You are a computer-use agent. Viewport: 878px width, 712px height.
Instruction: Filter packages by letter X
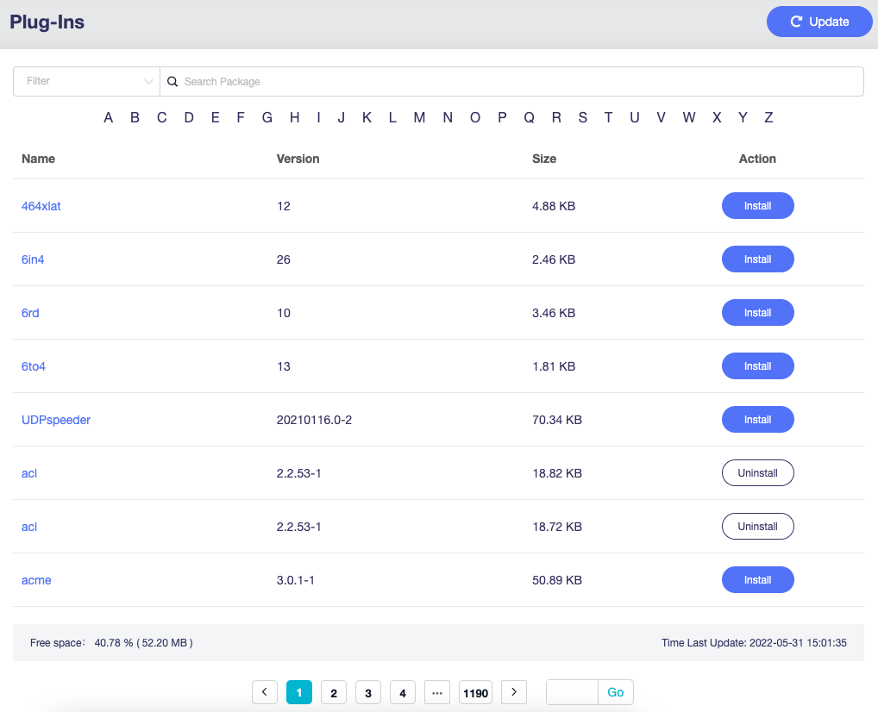717,117
